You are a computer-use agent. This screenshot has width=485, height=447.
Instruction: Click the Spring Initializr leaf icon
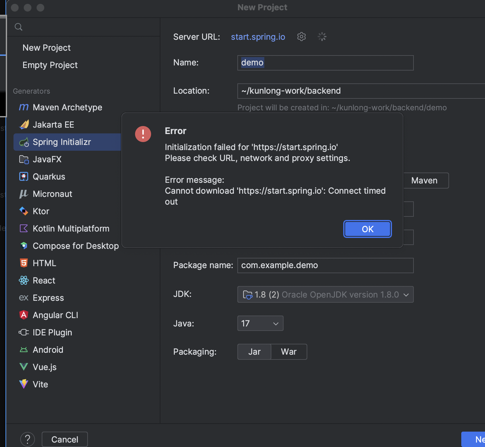pyautogui.click(x=24, y=142)
